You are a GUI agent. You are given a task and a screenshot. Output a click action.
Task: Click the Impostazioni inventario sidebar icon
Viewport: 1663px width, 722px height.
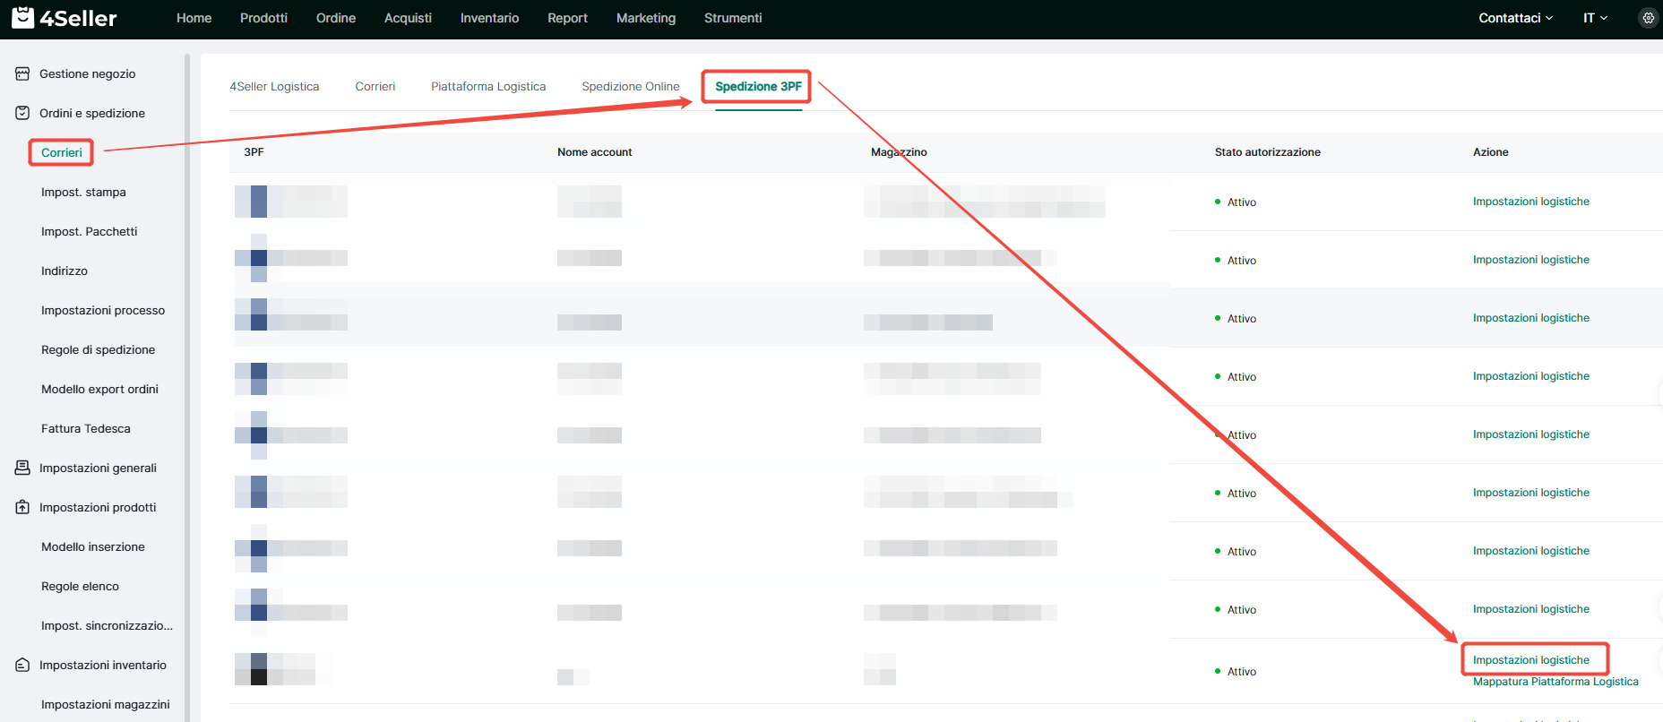pos(22,665)
